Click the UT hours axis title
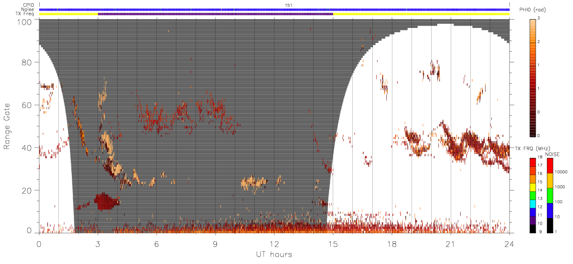Viewport: 573px width, 264px height. 274,254
